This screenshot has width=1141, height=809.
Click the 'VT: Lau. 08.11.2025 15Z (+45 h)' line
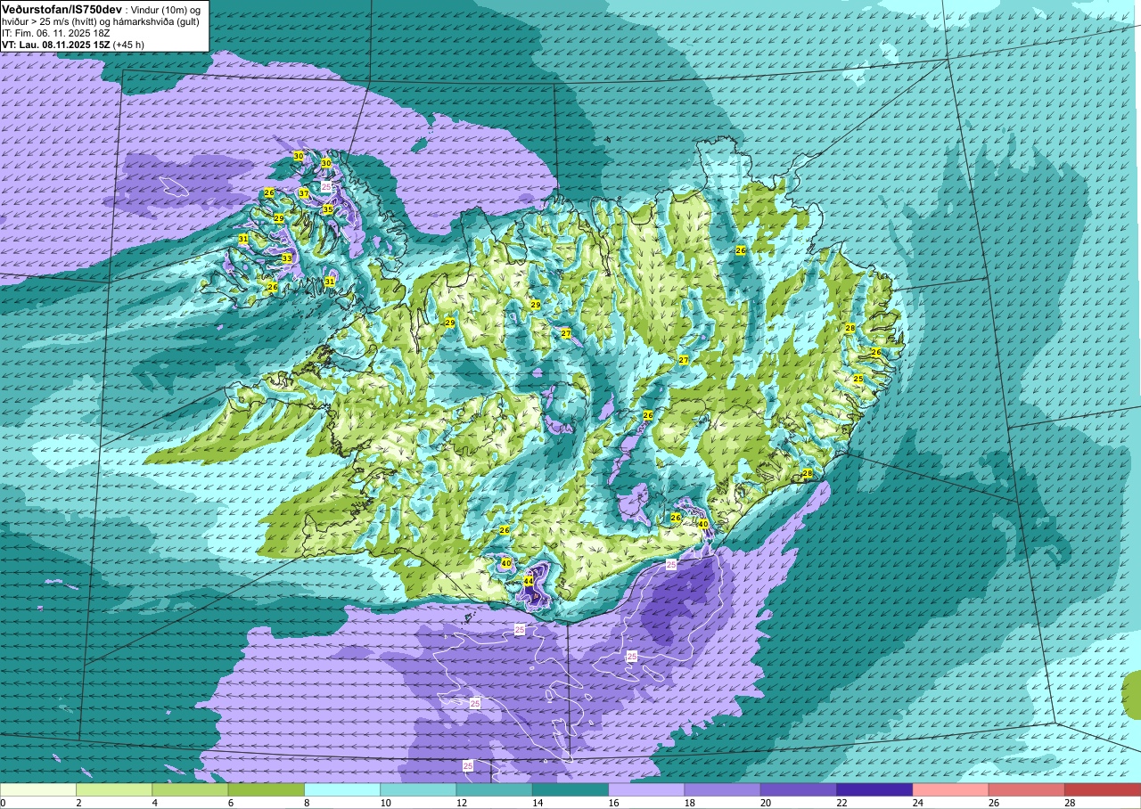coord(73,44)
